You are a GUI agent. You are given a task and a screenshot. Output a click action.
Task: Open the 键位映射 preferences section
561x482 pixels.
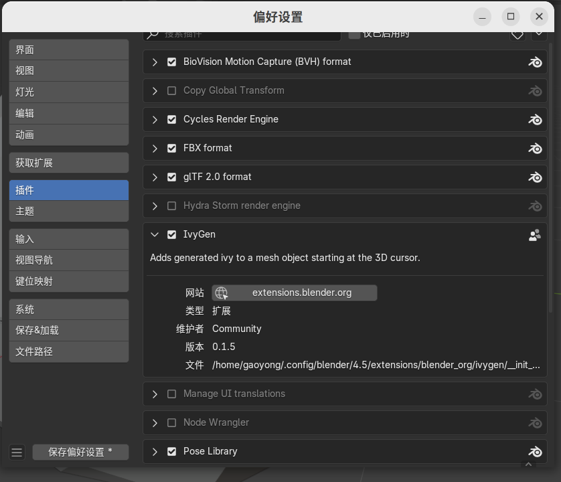click(69, 281)
